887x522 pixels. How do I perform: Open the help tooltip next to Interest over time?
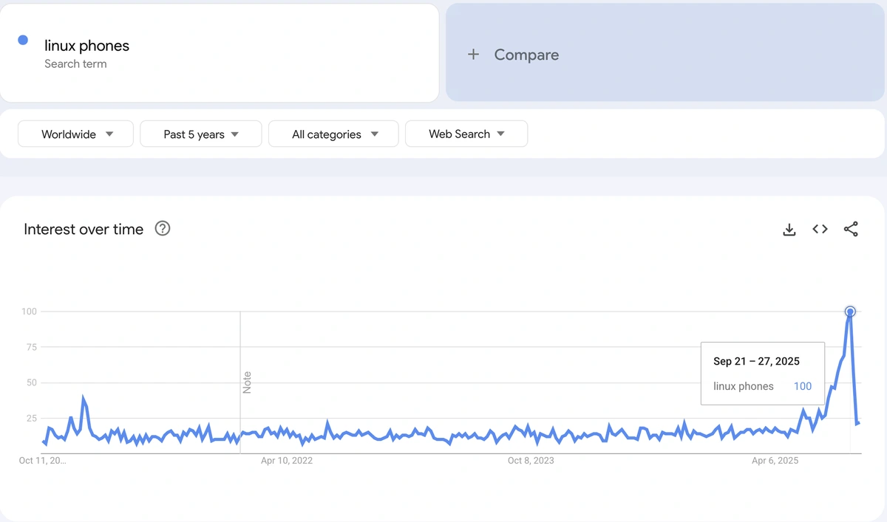[x=162, y=229]
